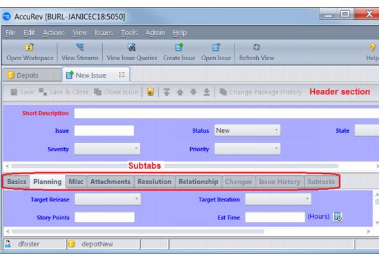Click the header section horizontal scrollbar
Image resolution: width=379 pixels, height=263 pixels.
pyautogui.click(x=175, y=166)
